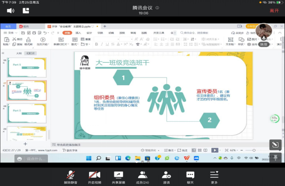
Task: Open the 新建幻灯片 new slide dropdown
Action: coord(61,44)
